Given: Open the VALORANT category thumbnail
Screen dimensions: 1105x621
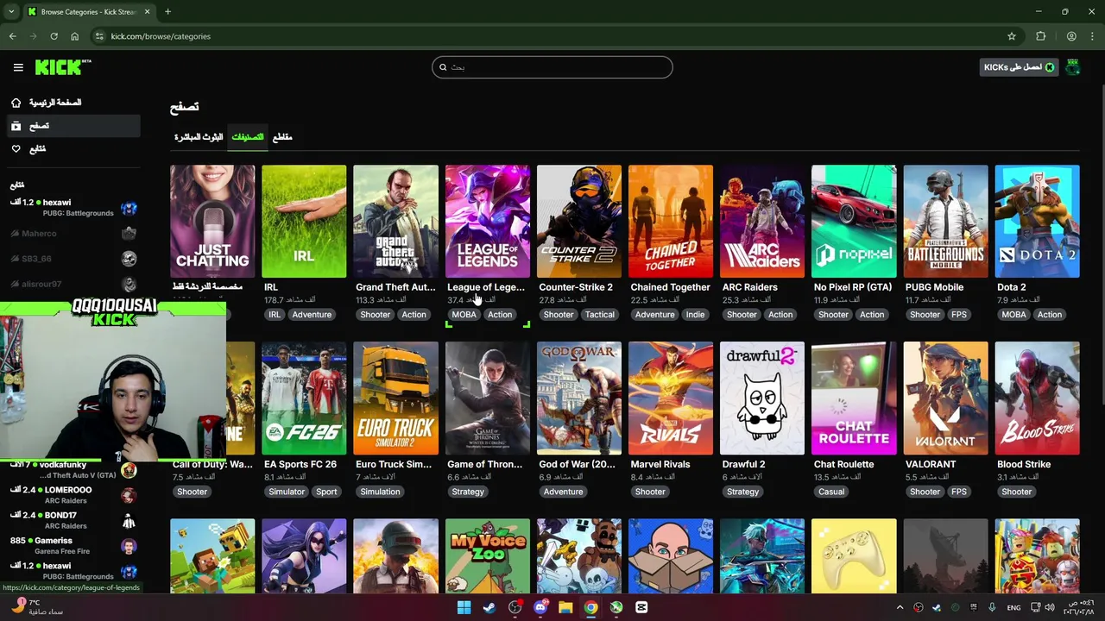Looking at the screenshot, I should (x=945, y=398).
